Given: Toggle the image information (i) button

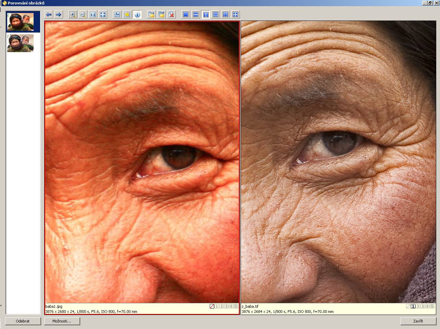Looking at the screenshot, I should point(137,14).
